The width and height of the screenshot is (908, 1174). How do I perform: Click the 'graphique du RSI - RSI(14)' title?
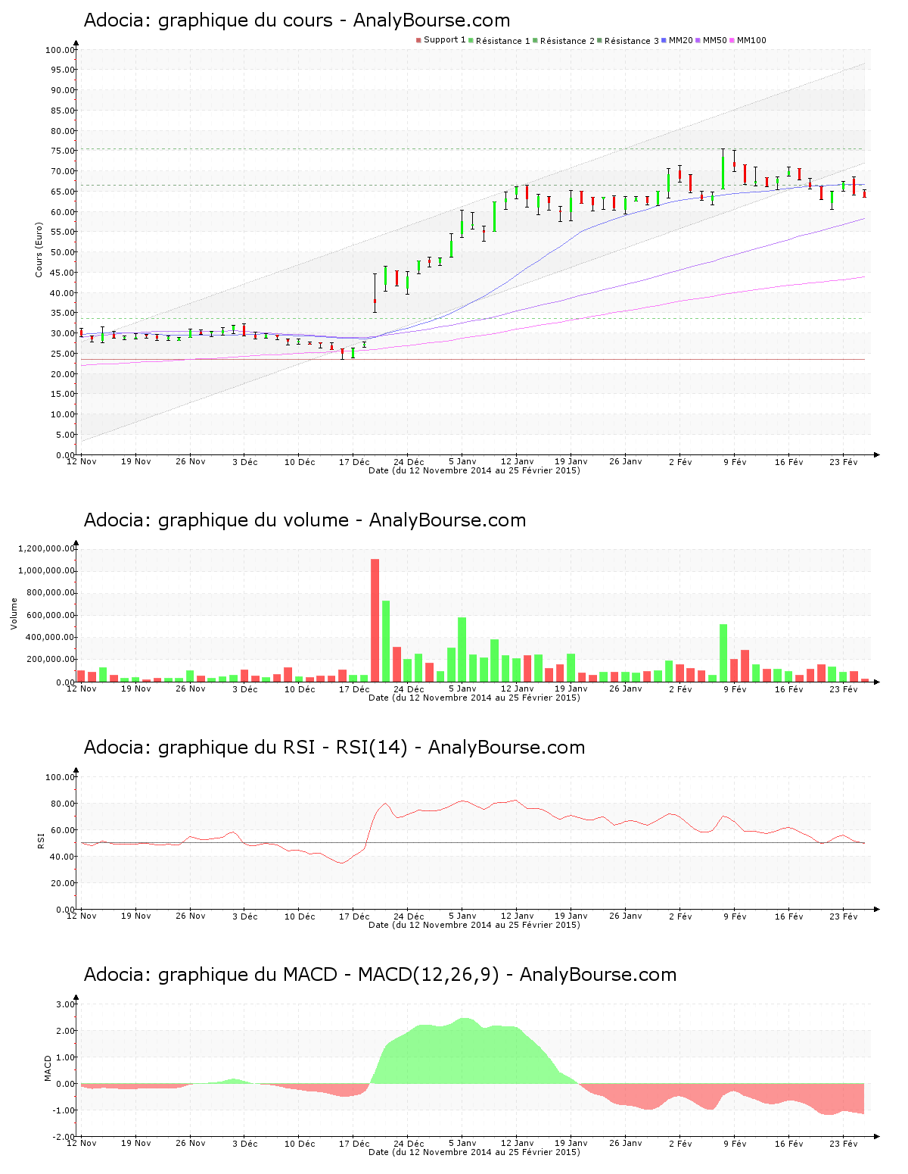[283, 748]
